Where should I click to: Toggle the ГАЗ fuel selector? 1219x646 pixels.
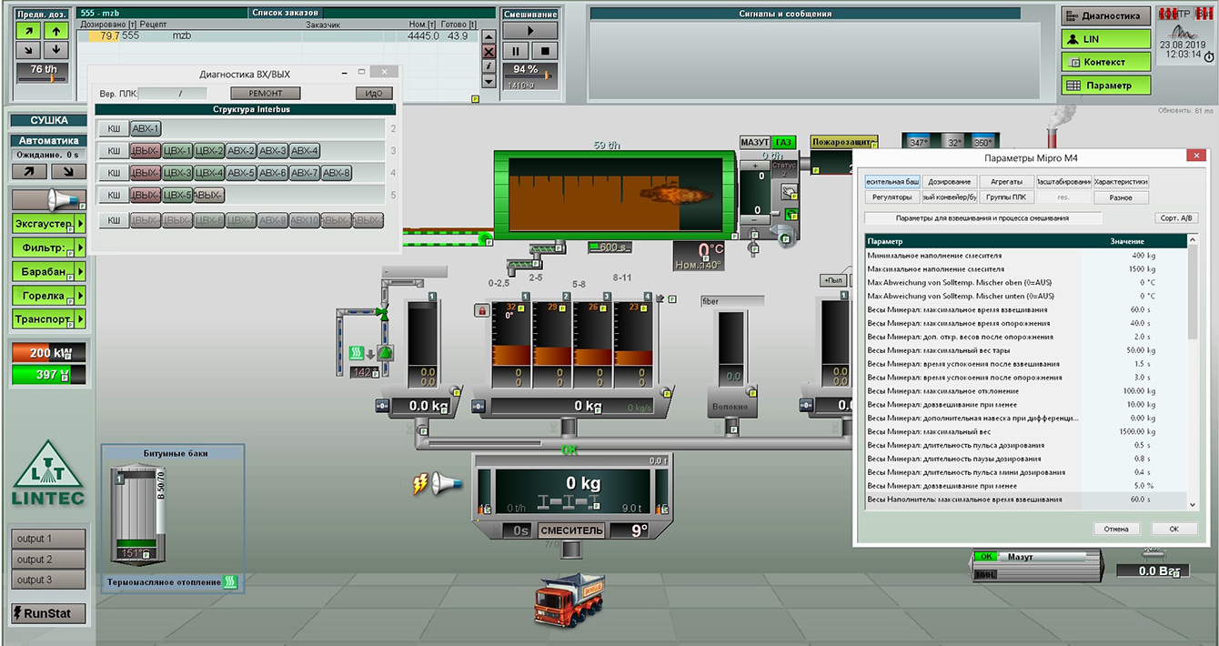click(x=782, y=143)
